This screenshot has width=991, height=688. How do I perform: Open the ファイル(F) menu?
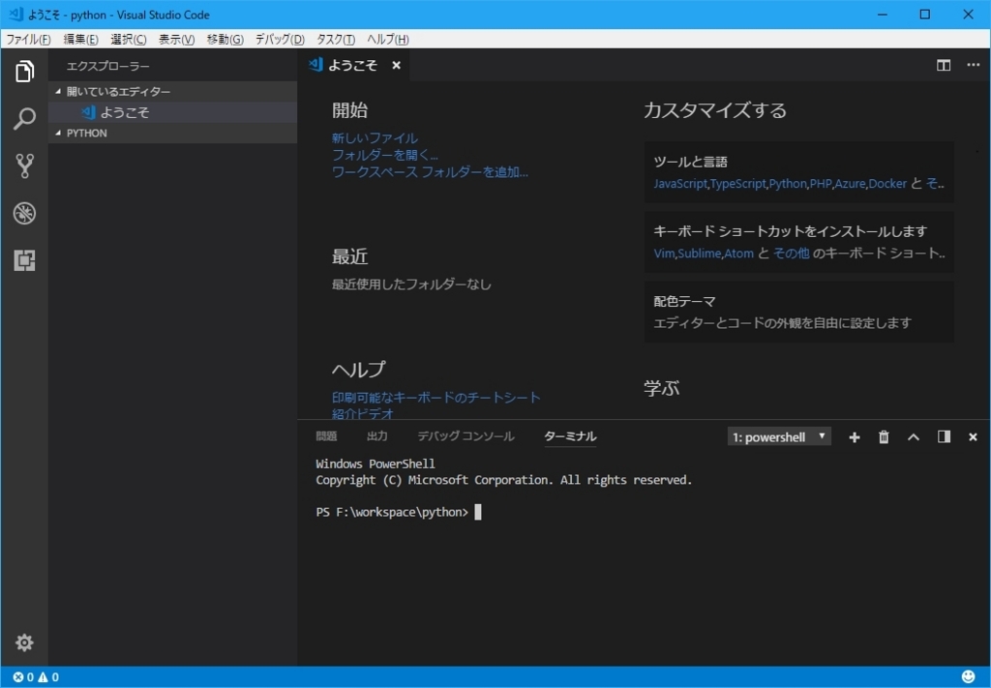pyautogui.click(x=28, y=39)
